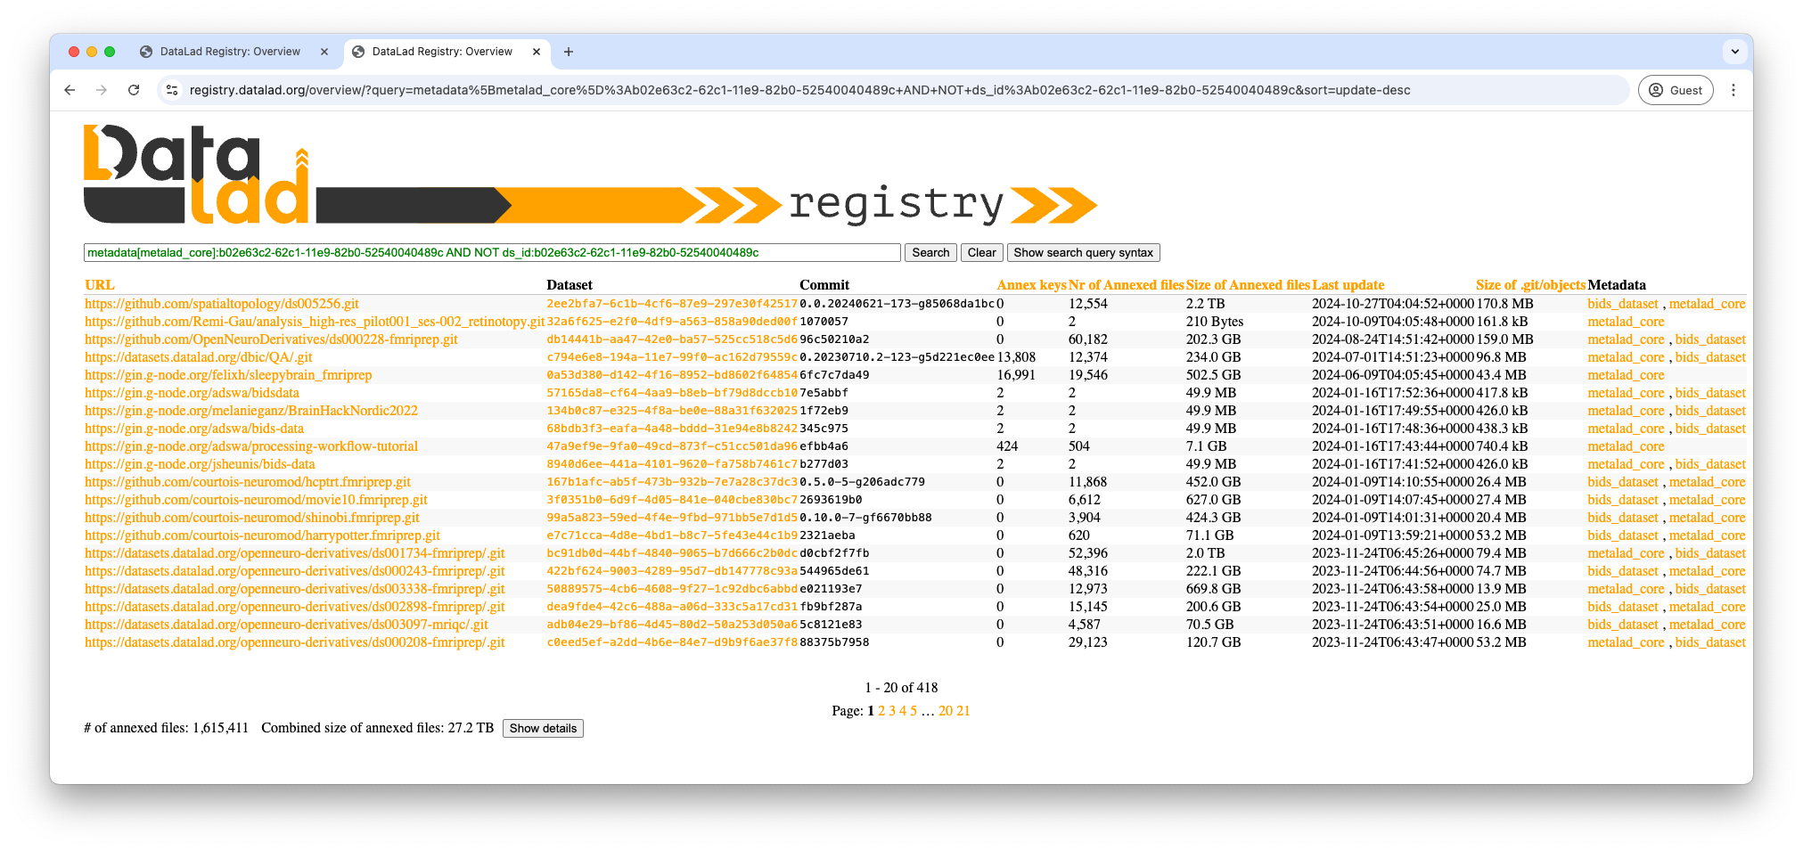Click bids_dataset metadata in dbic/QA row

tap(1710, 357)
